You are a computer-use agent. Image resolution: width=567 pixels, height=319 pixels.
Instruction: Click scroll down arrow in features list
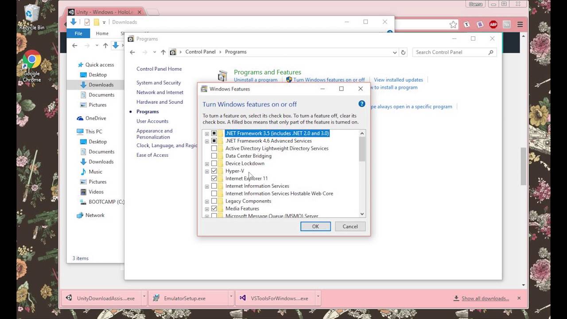click(x=362, y=214)
